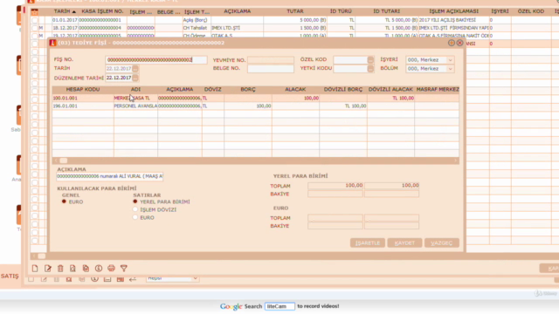The width and height of the screenshot is (559, 314).
Task: Click the Özel Kod input field
Action: coord(350,60)
